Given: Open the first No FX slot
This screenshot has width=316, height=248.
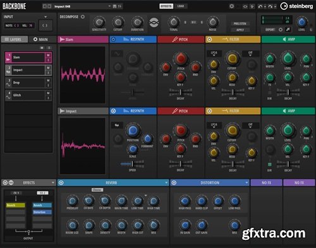Looking at the screenshot, I should (x=266, y=183).
